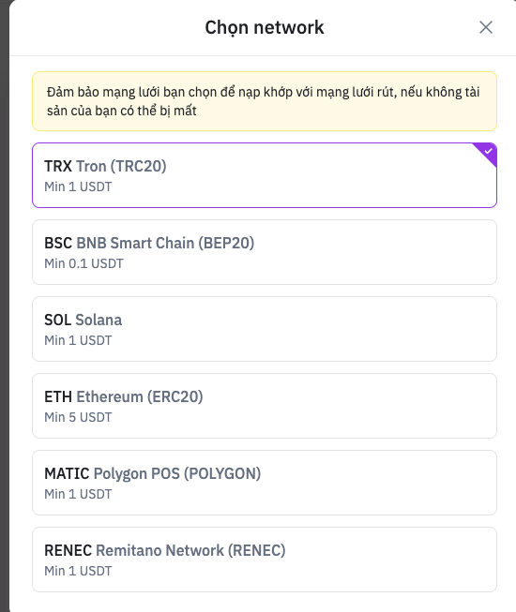Click the yellow network warning banner

[265, 101]
